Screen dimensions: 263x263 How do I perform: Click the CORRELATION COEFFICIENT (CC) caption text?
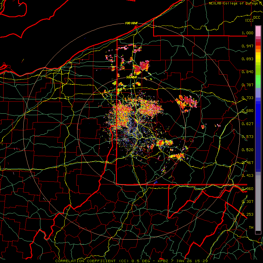click(x=92, y=261)
